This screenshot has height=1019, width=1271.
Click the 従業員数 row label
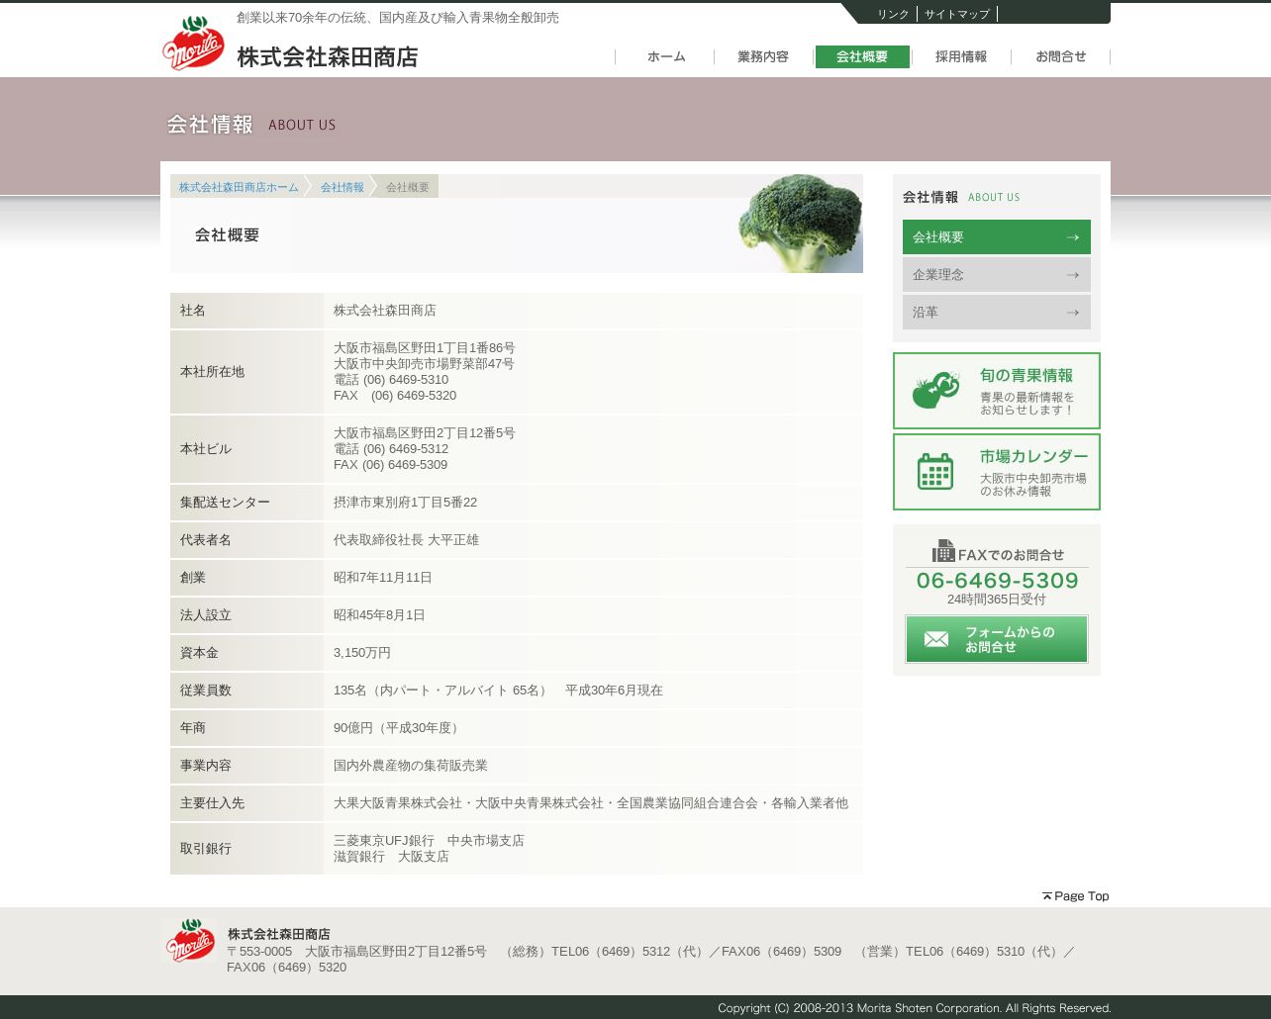click(206, 691)
